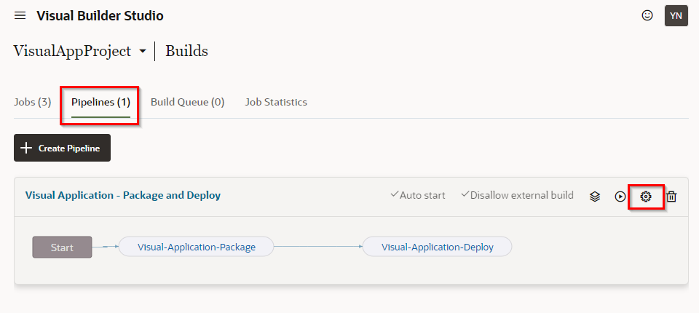This screenshot has width=699, height=313.
Task: Select the Visual-Application-Package job node
Action: pos(197,247)
